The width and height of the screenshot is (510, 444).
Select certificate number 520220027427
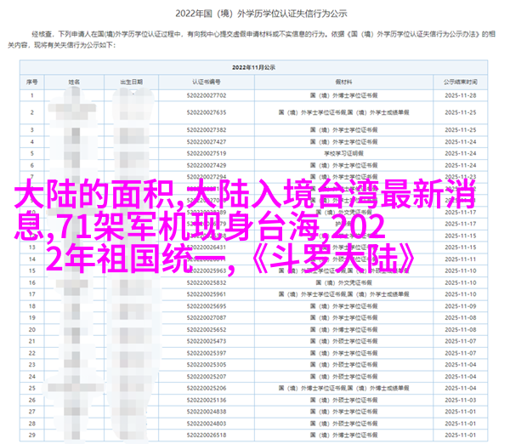coord(207,142)
